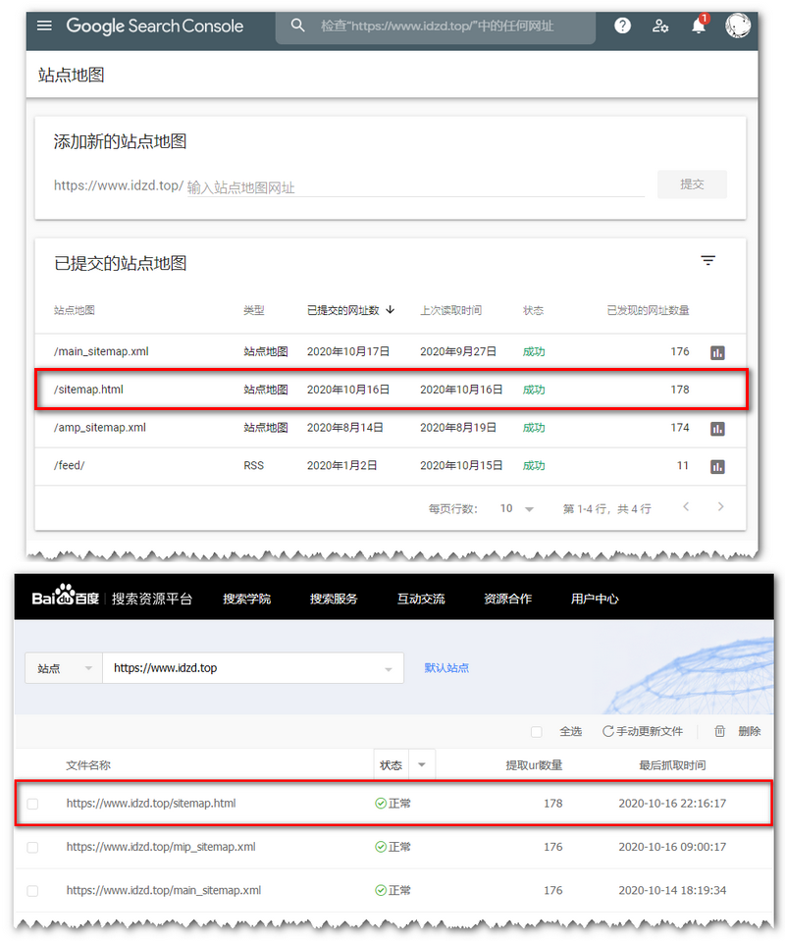Click your profile avatar in Search Console
Image resolution: width=785 pixels, height=941 pixels.
click(738, 26)
